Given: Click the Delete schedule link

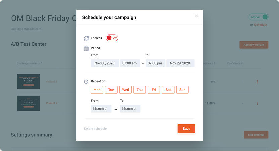Looking at the screenshot, I should point(95,129).
